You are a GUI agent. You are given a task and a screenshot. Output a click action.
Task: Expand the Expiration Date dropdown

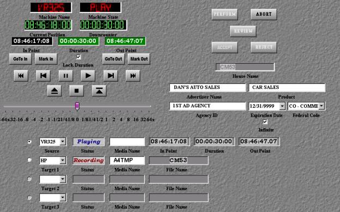(x=282, y=106)
